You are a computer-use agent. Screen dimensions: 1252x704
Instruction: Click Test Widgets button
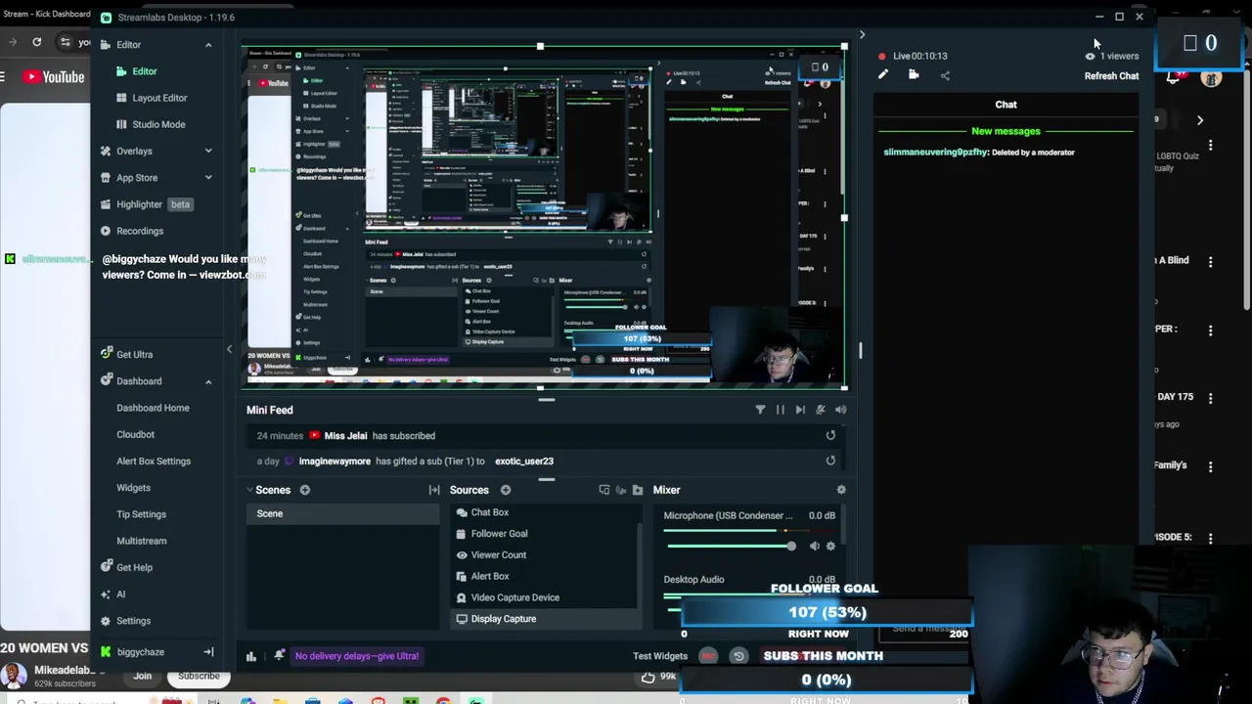660,656
